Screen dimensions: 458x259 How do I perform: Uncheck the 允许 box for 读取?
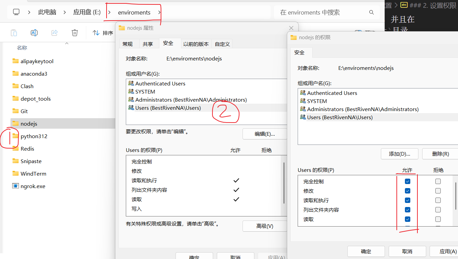pyautogui.click(x=407, y=219)
